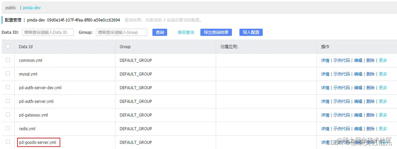397x149 pixels.
Task: Expand 更多 for pd-auth-server-dev.yml
Action: point(383,87)
